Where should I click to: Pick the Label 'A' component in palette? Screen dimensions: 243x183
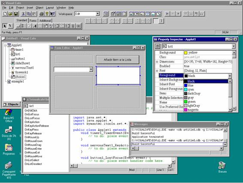click(x=35, y=26)
